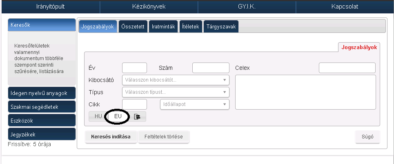Click the red Jogszabályok panel label

point(359,47)
